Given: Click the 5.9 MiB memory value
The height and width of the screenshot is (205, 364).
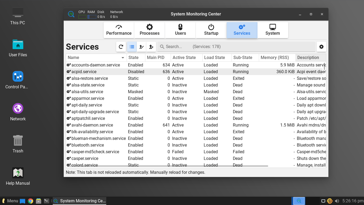Looking at the screenshot, I should [x=287, y=65].
